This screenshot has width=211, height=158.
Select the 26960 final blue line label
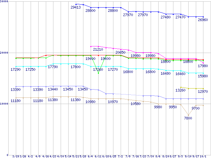coord(203,20)
